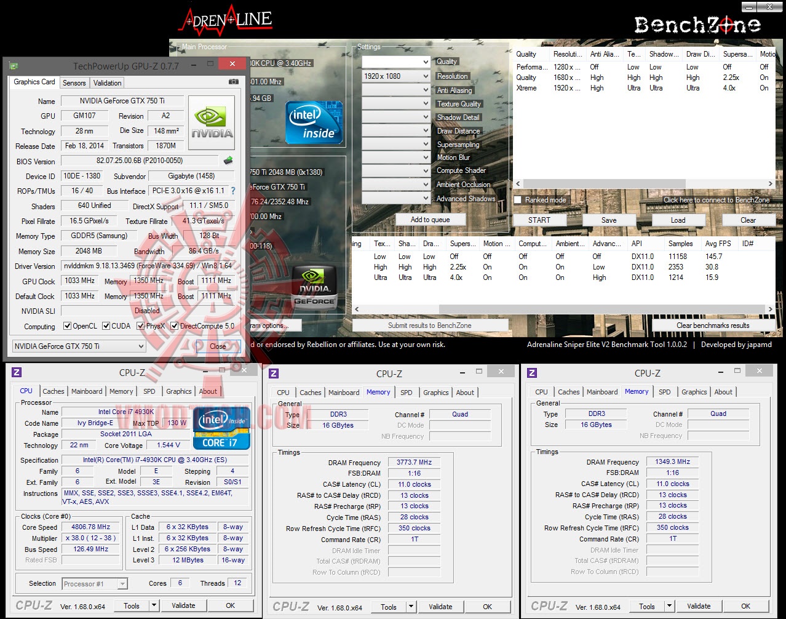Click the BenchZone logo at top right
Viewport: 786px width, 619px height.
pos(697,25)
